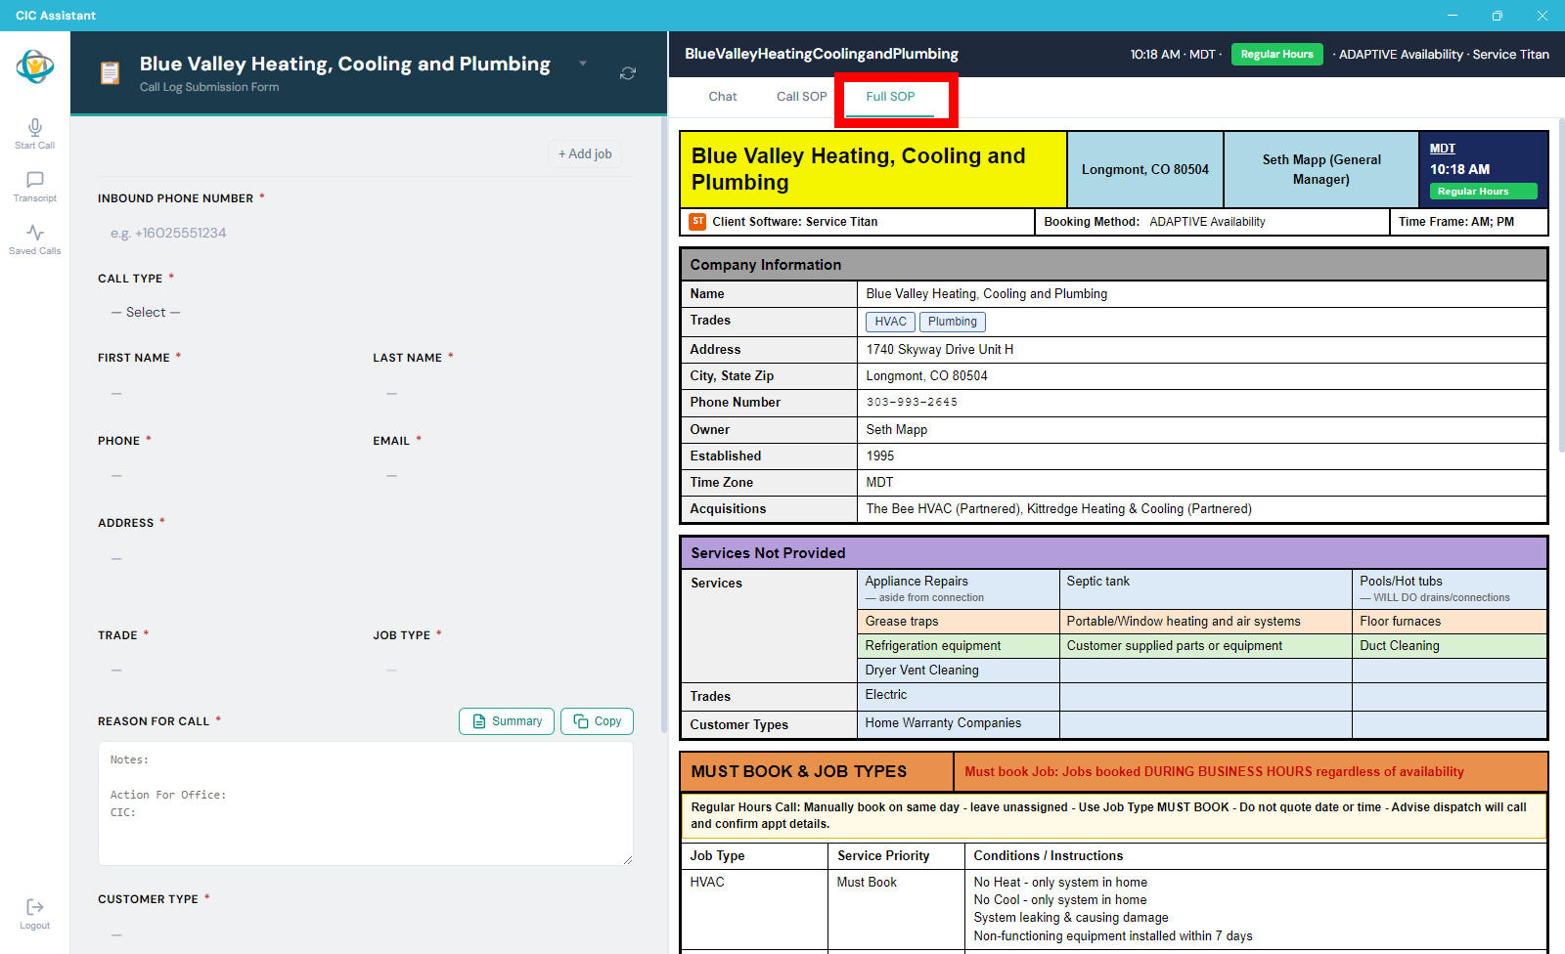Click phone number 303-993-2645
The height and width of the screenshot is (954, 1565).
[912, 403]
